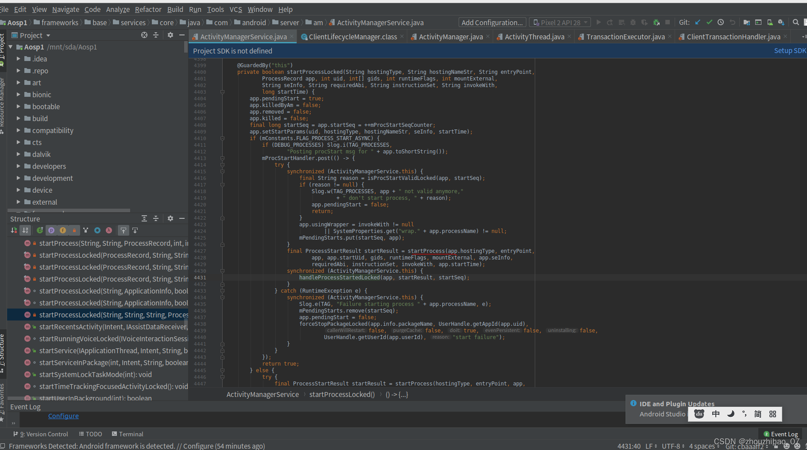Open Pixel 2 API 28 device dropdown

(560, 22)
